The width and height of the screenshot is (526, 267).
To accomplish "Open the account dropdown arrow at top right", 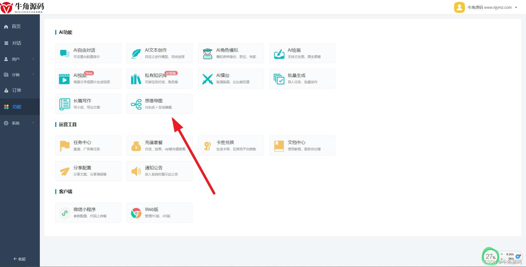I will (516, 7).
